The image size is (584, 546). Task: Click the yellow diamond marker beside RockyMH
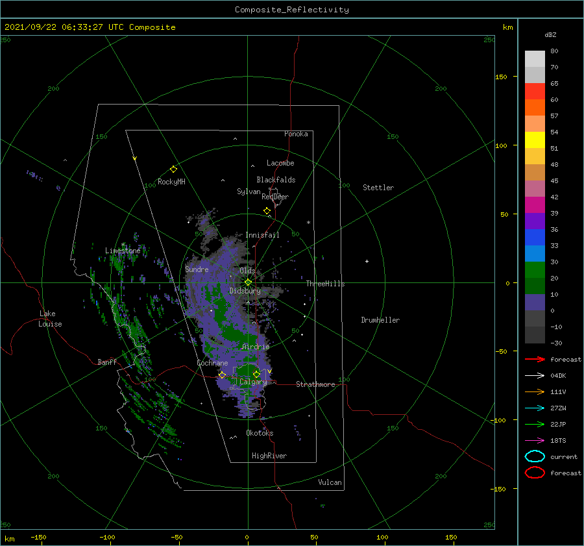click(173, 169)
